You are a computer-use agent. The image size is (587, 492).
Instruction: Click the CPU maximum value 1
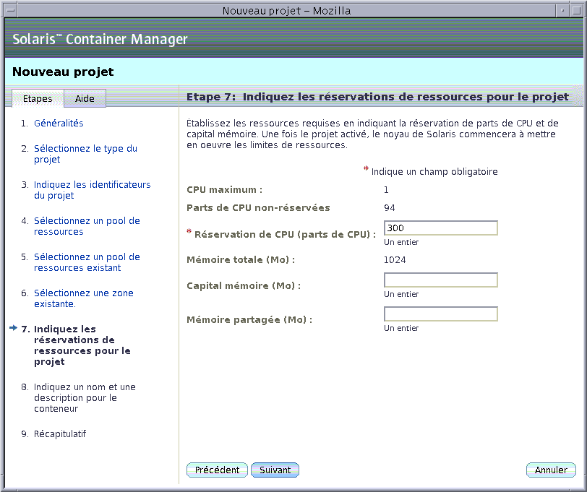[386, 190]
